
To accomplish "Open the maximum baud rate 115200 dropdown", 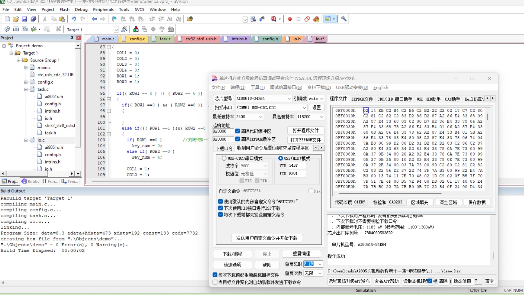I will [310, 117].
